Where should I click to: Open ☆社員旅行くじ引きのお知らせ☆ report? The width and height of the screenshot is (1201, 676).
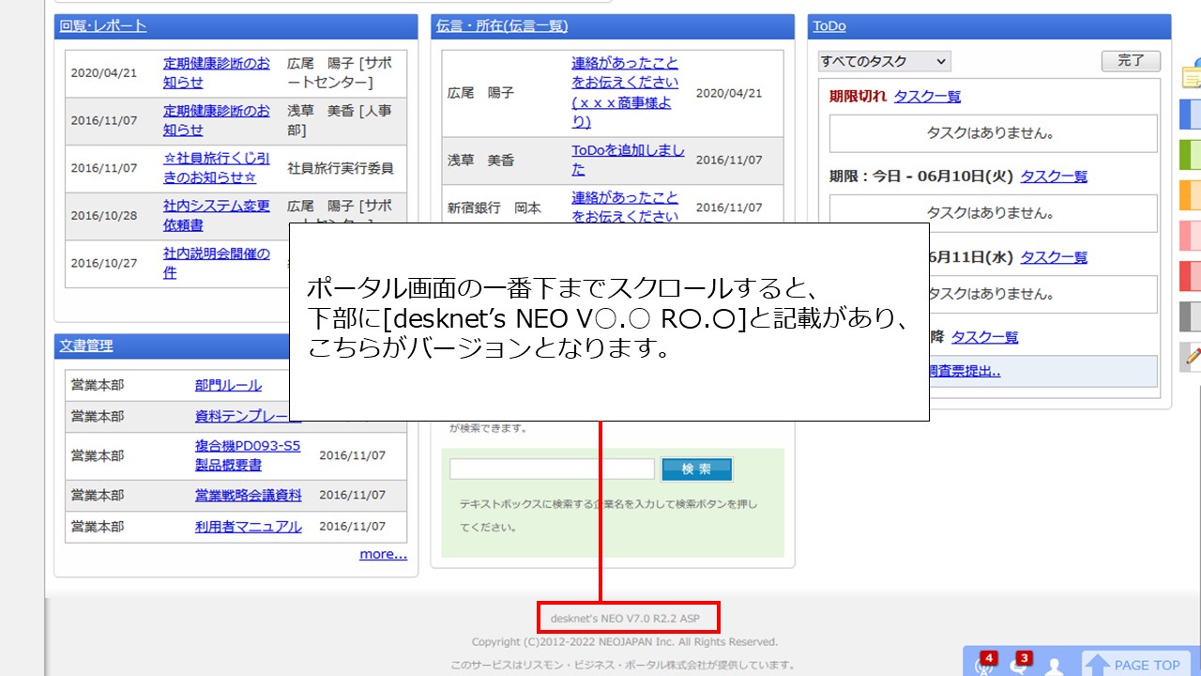click(x=217, y=168)
